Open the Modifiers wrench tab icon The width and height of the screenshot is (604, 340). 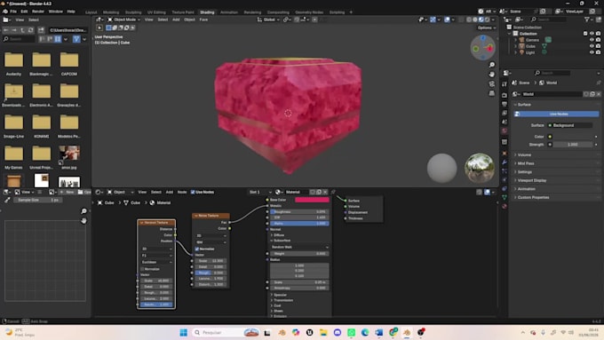pos(505,162)
